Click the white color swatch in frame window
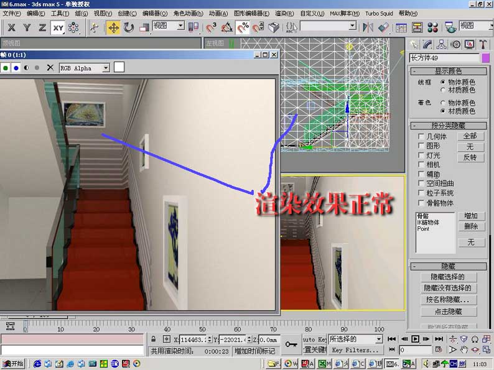This screenshot has width=494, height=370. coord(119,67)
